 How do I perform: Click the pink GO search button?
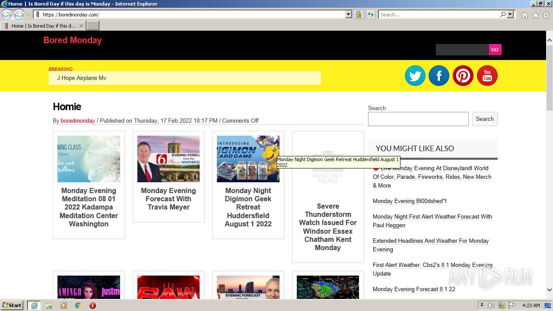tap(495, 50)
